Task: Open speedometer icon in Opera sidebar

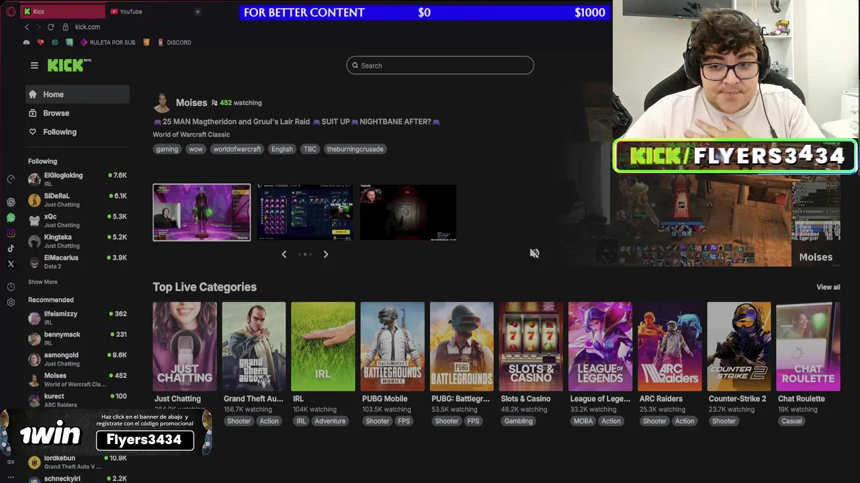Action: [x=11, y=179]
